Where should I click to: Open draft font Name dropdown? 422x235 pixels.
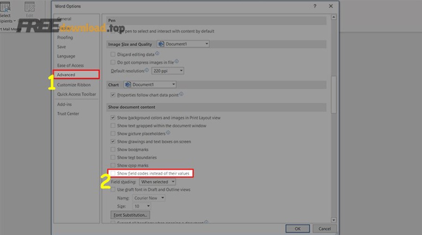(149, 198)
